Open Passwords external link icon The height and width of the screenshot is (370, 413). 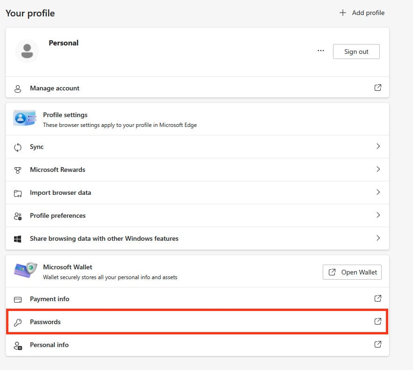point(378,321)
